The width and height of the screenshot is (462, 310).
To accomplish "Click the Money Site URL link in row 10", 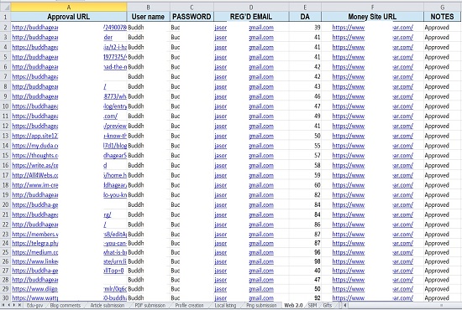I will 373,106.
